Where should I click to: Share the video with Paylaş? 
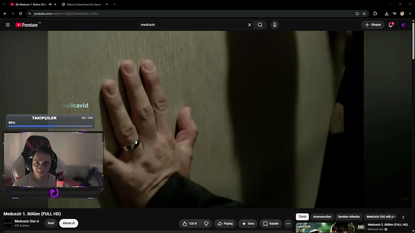(x=225, y=224)
